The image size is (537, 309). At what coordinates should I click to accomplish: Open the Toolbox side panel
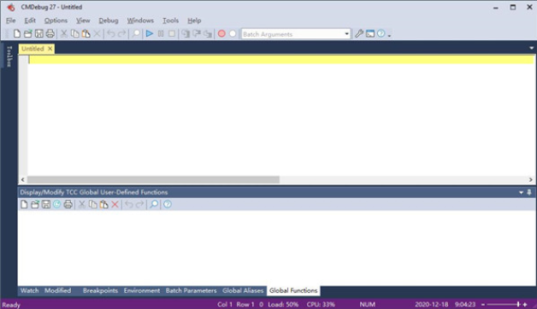pos(9,56)
